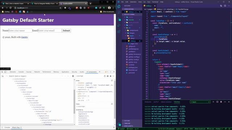Open the Gatsby Default Starter heading link

28,20
